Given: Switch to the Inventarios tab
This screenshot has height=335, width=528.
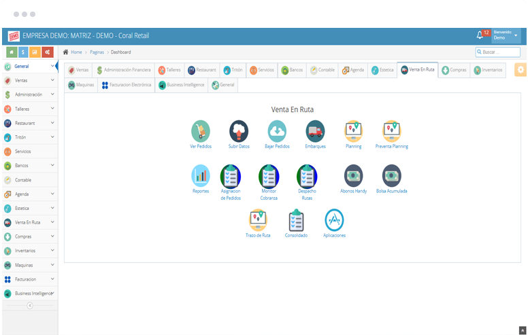Looking at the screenshot, I should [x=488, y=70].
